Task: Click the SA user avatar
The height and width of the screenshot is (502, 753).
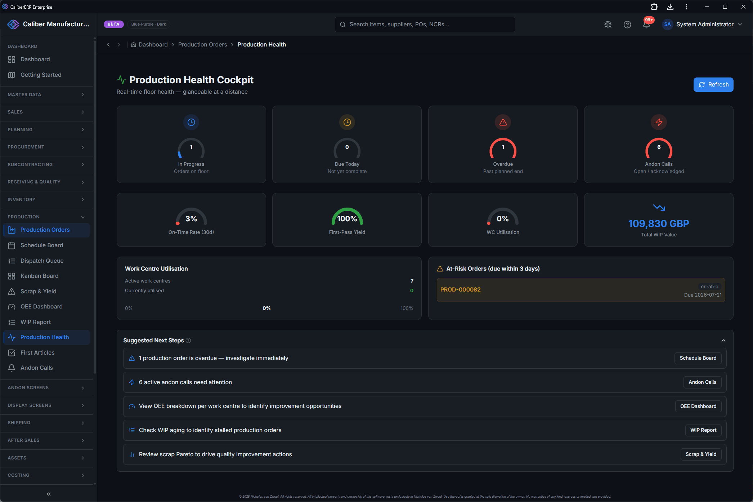Action: click(667, 25)
